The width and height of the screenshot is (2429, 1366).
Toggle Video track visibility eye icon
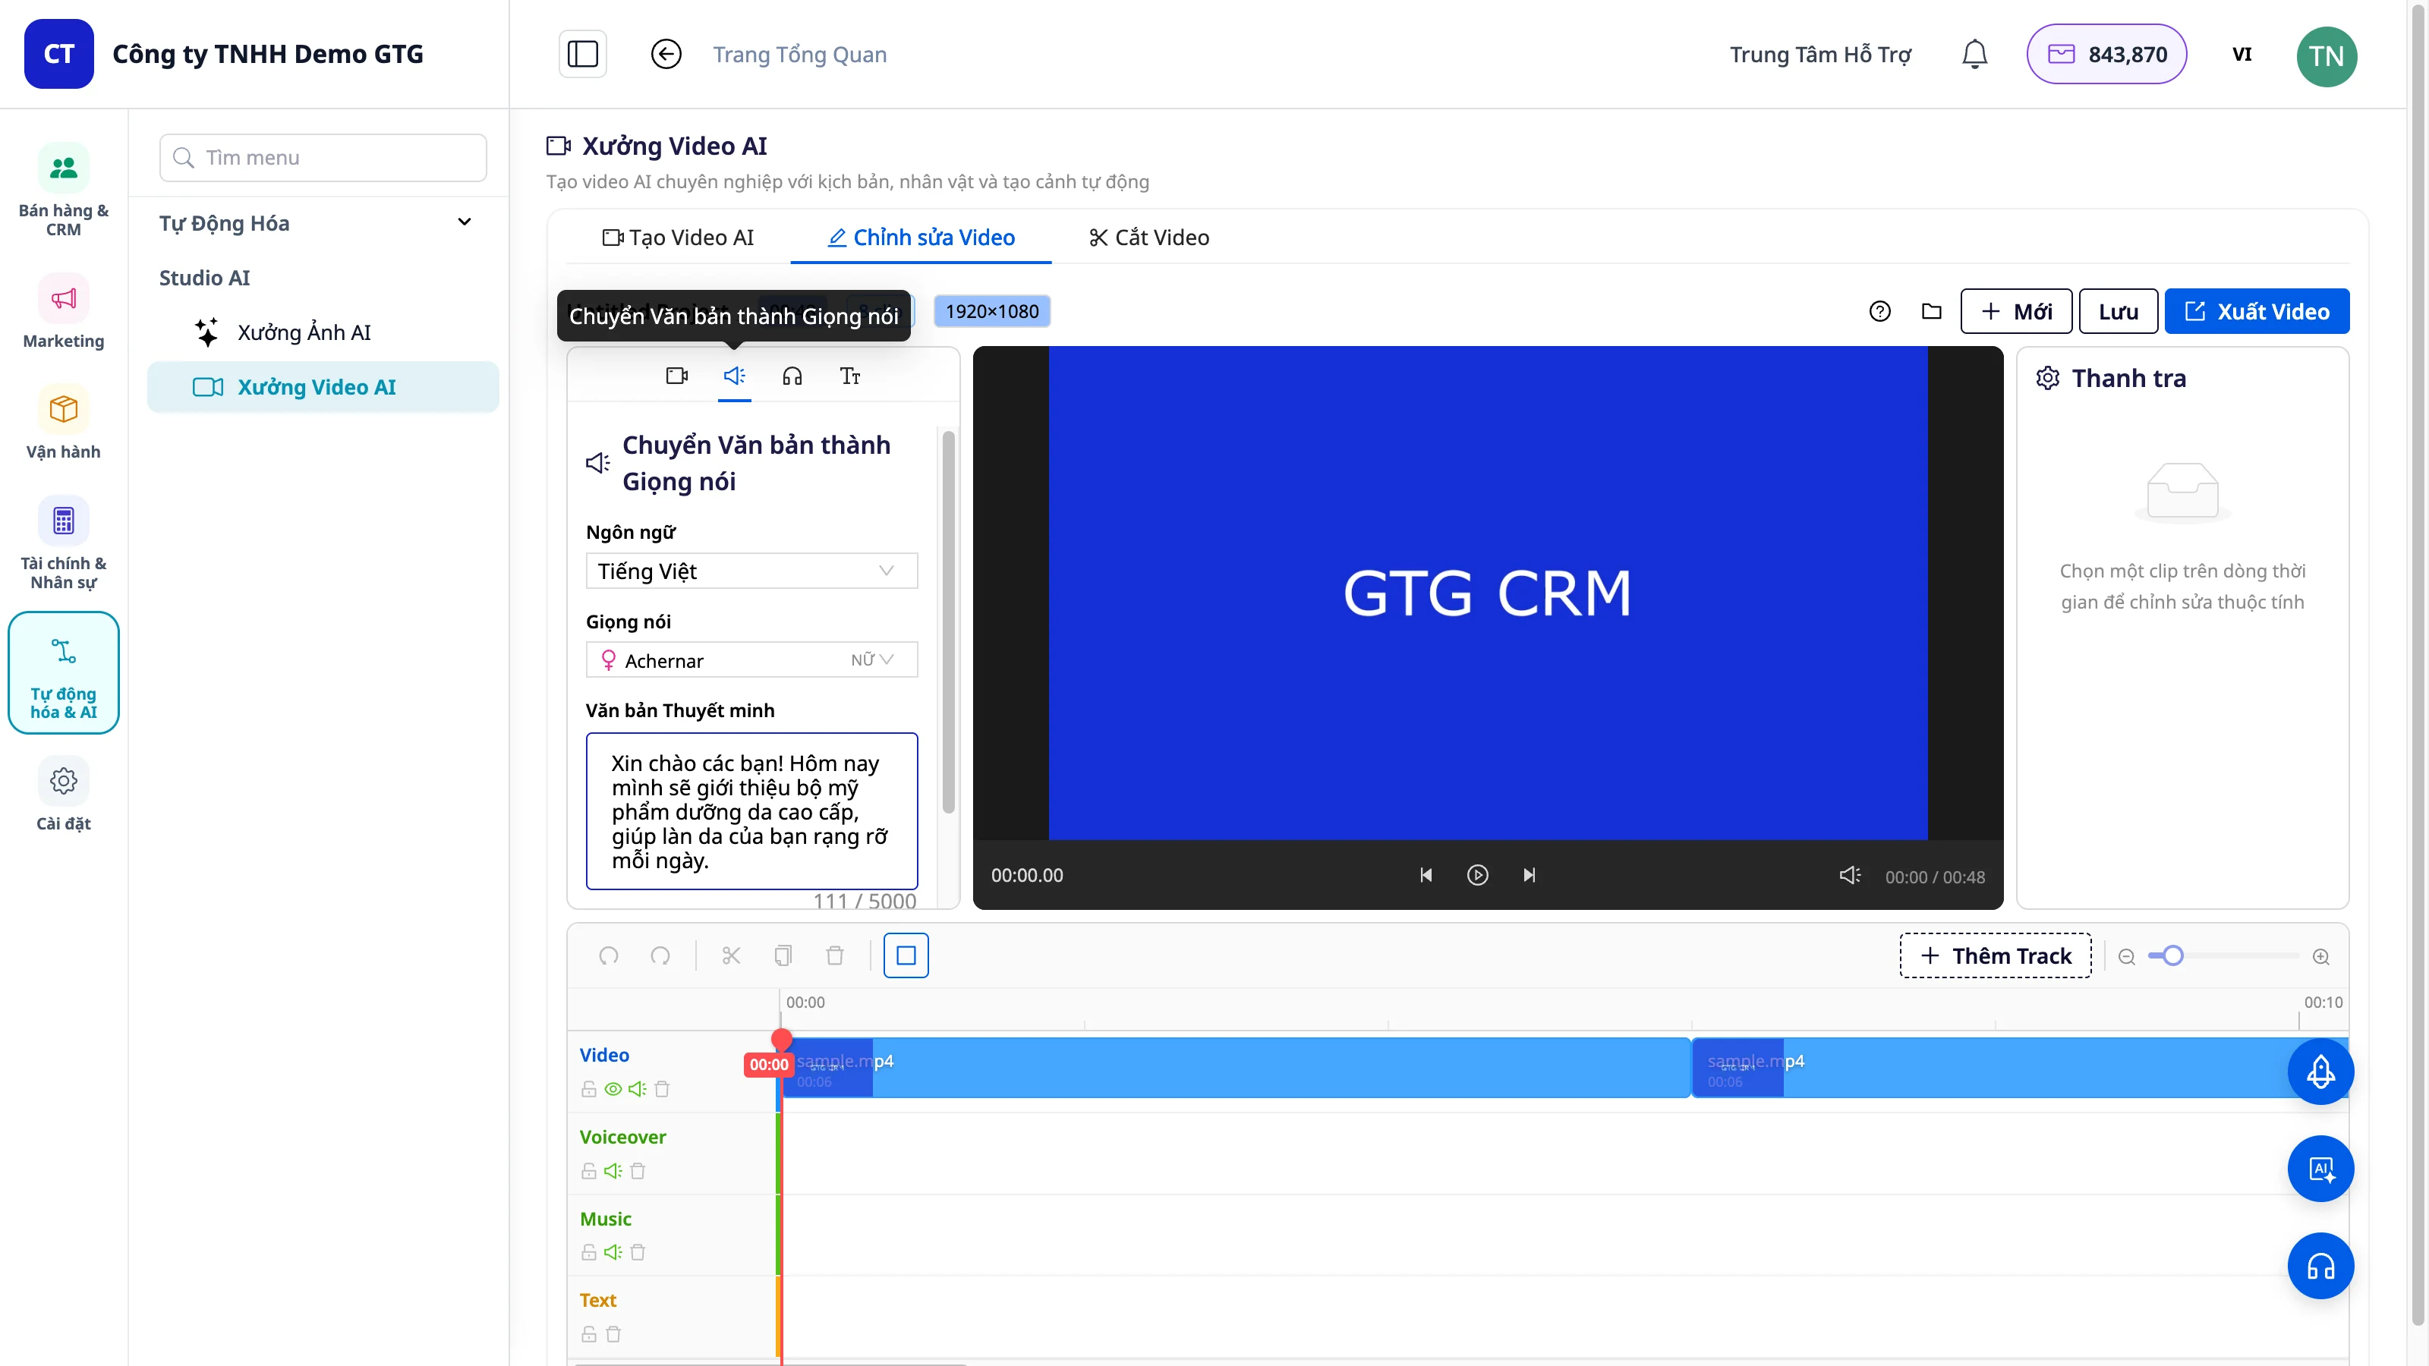pos(613,1090)
